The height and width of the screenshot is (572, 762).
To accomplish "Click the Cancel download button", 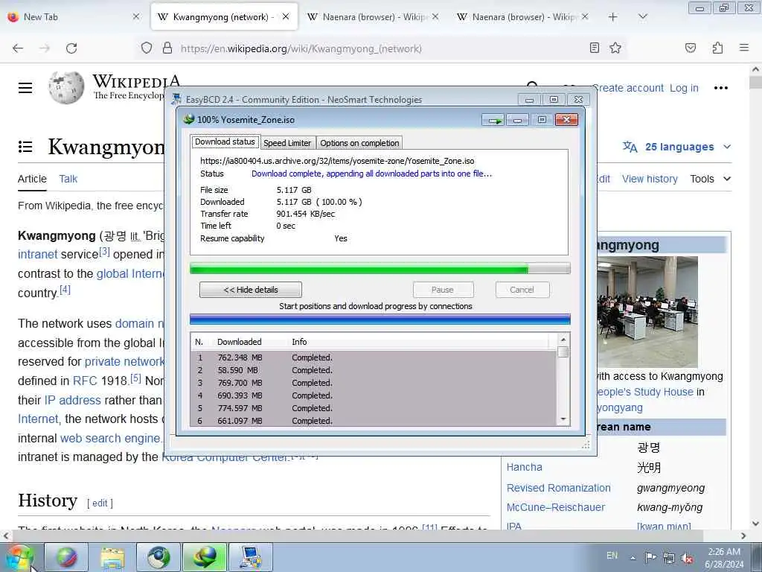I will [522, 290].
